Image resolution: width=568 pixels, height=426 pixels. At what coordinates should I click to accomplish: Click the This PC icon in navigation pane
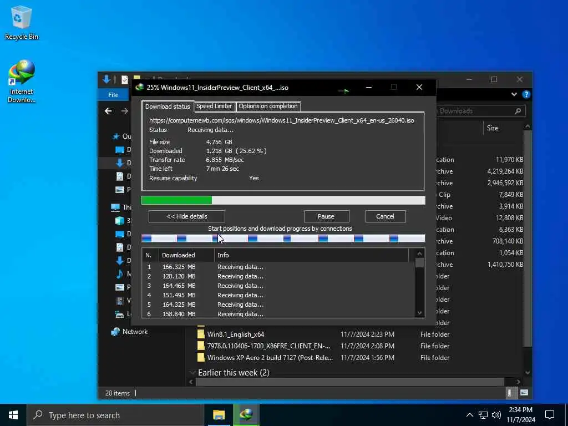[115, 207]
